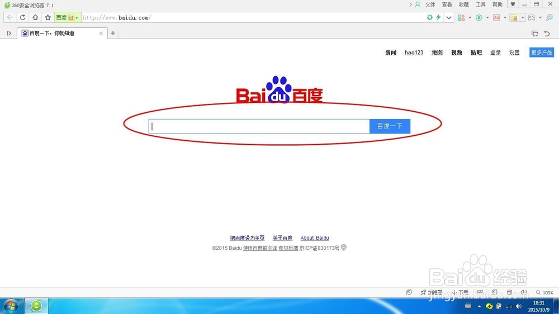
Task: Open the 100% page zoom control
Action: click(544, 292)
